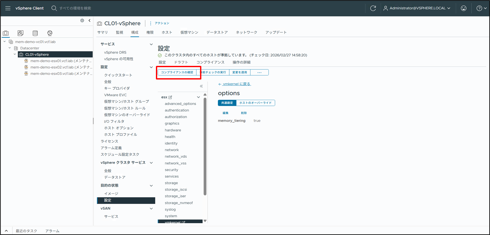Select the Hosts and Clusters inventory icon
Screen dimensions: 490x235
[5, 33]
